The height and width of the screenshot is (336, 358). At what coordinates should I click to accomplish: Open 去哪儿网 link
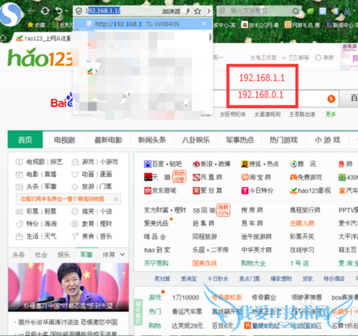tap(302, 224)
